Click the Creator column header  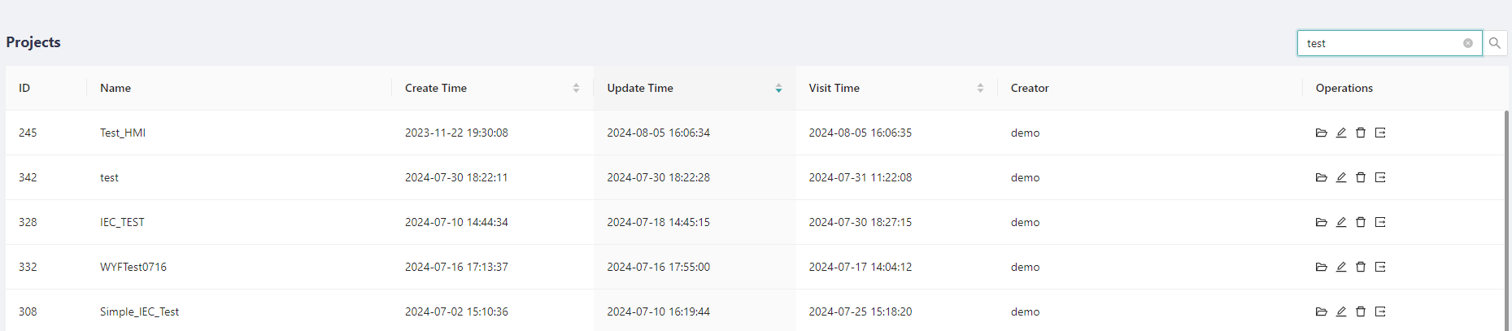[1030, 88]
